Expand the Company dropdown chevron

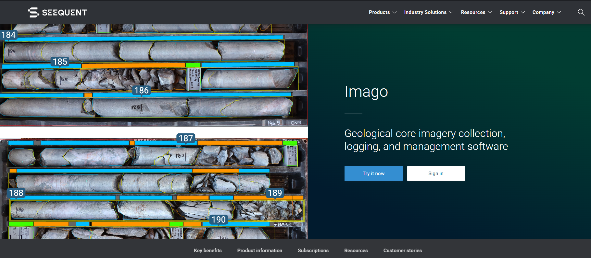[x=559, y=12]
